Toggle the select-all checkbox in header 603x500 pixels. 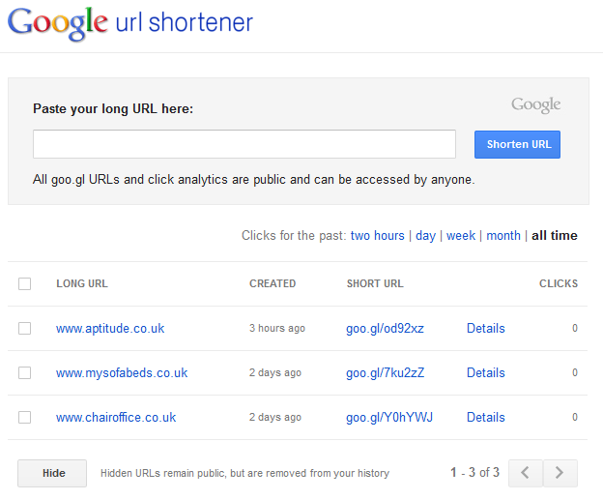tap(24, 283)
